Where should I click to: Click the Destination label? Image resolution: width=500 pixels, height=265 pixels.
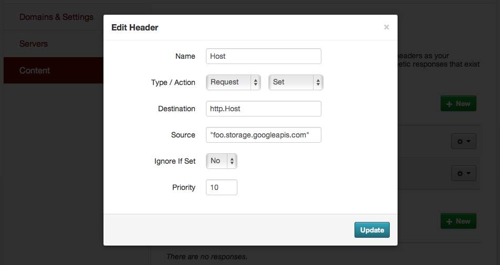176,109
